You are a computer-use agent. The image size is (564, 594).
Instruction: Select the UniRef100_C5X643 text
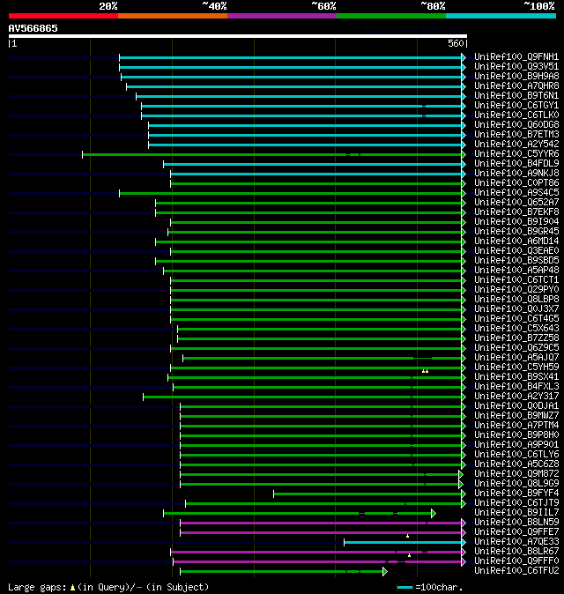point(516,329)
